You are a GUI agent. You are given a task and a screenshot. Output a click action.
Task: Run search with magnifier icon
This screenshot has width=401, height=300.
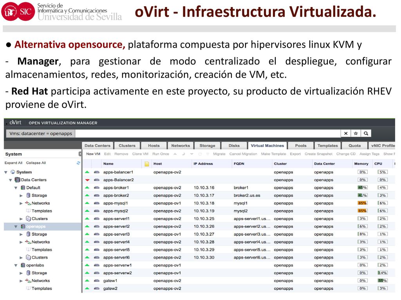366,134
